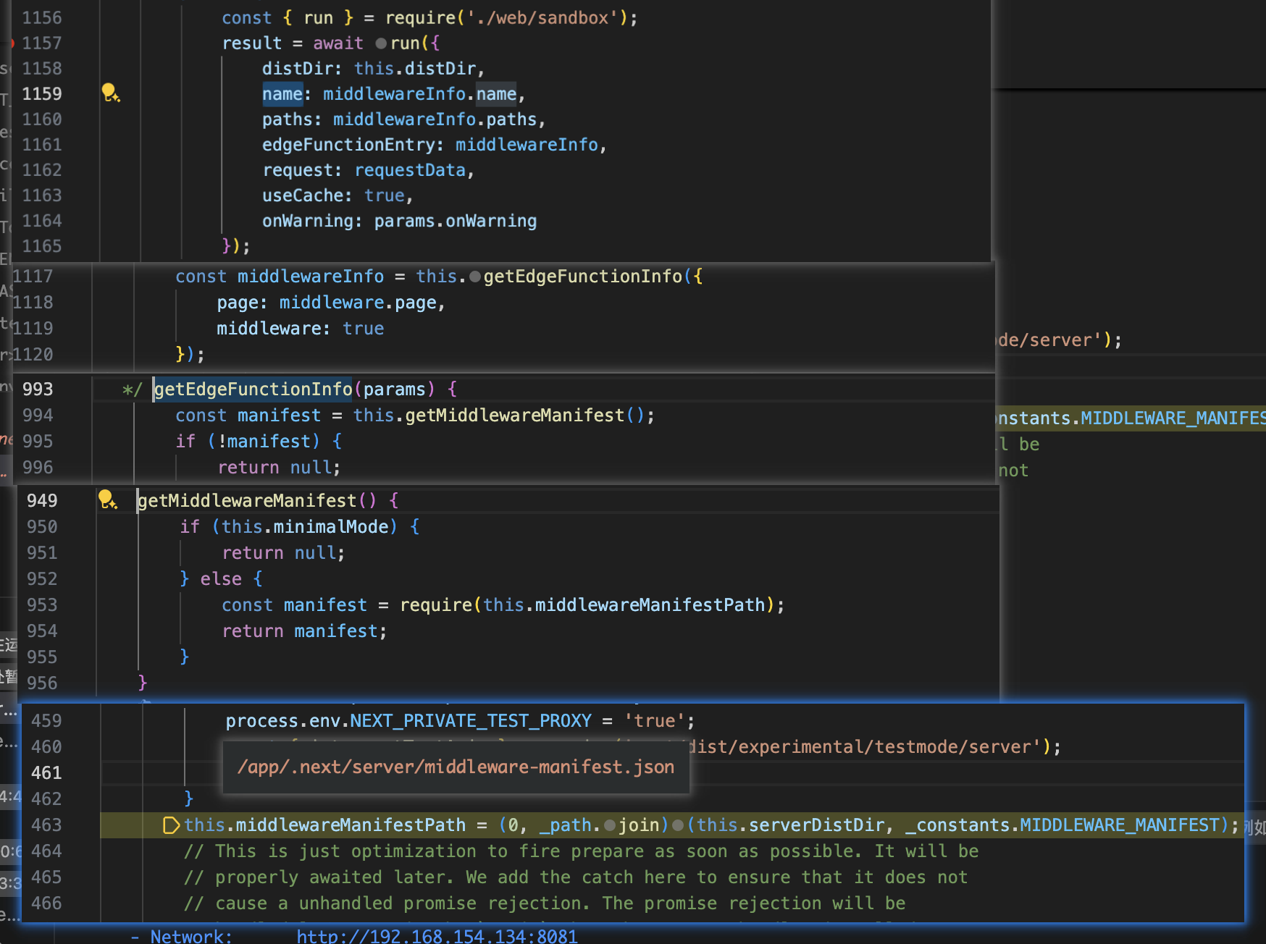Click 'if (!manifest)' on line 995
This screenshot has width=1266, height=944.
coord(247,442)
